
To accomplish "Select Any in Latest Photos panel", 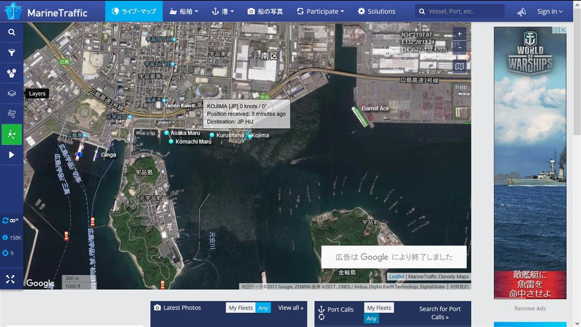I will [263, 307].
